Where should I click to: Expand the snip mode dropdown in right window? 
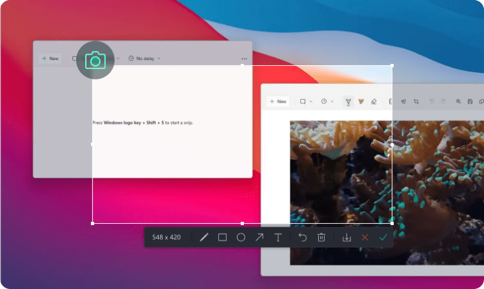pos(305,101)
